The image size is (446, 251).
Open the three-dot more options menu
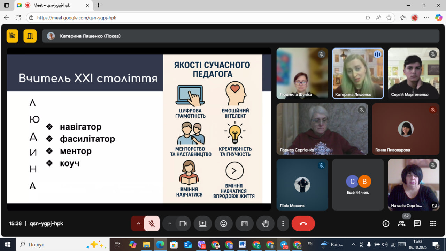tap(283, 224)
